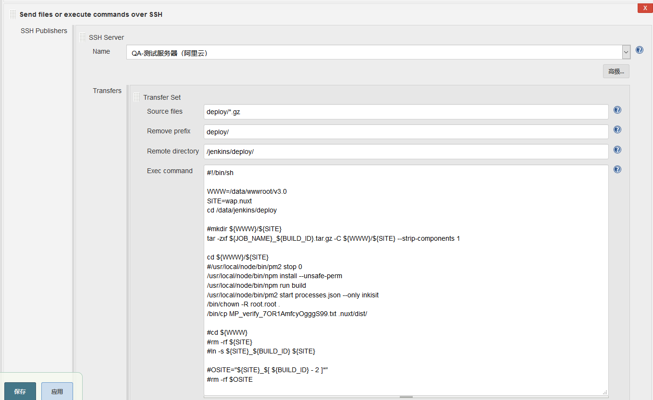Open help for Exec command field
The width and height of the screenshot is (653, 400).
(x=617, y=169)
